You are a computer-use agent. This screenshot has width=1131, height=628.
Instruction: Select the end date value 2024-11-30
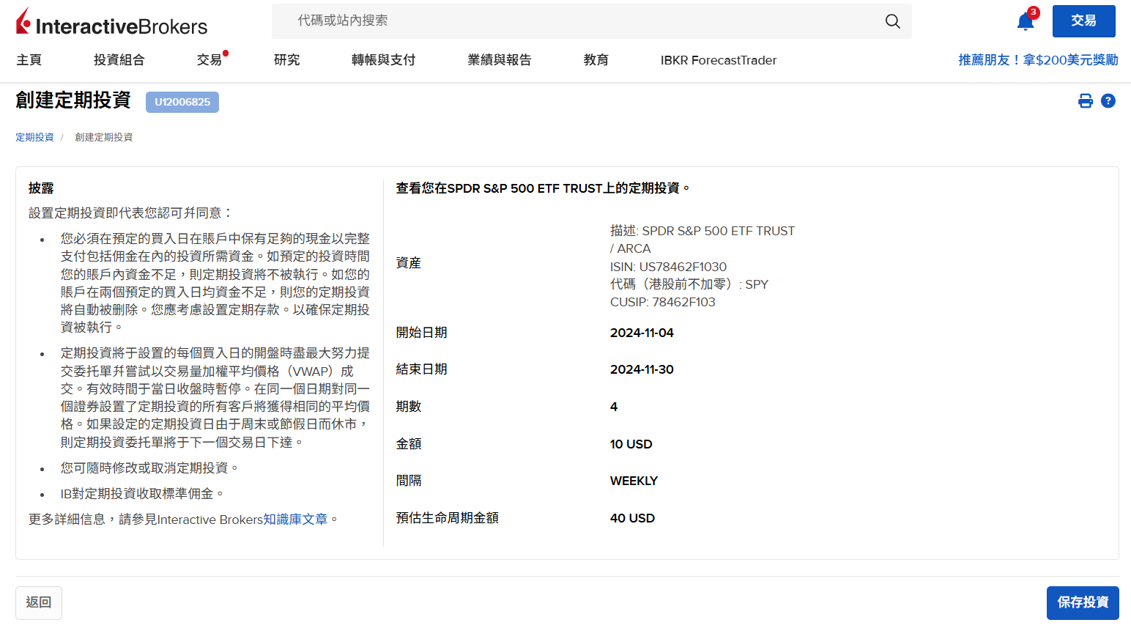(x=642, y=369)
